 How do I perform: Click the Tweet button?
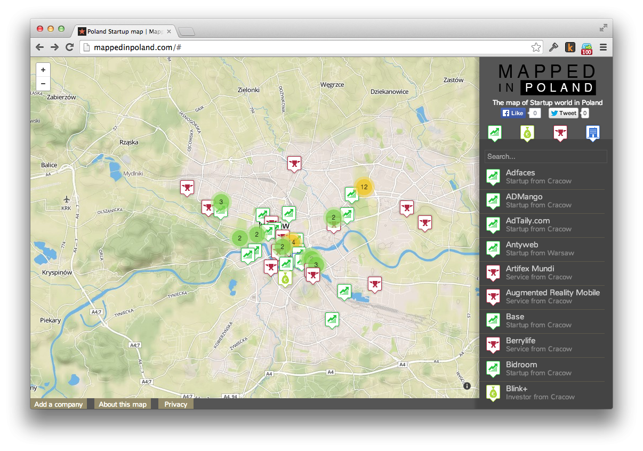[564, 113]
